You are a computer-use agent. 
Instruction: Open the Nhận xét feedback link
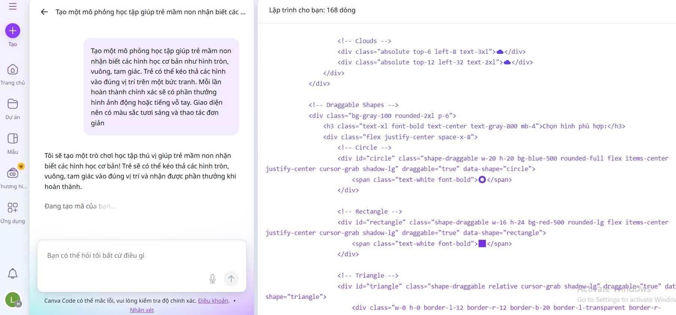142,310
